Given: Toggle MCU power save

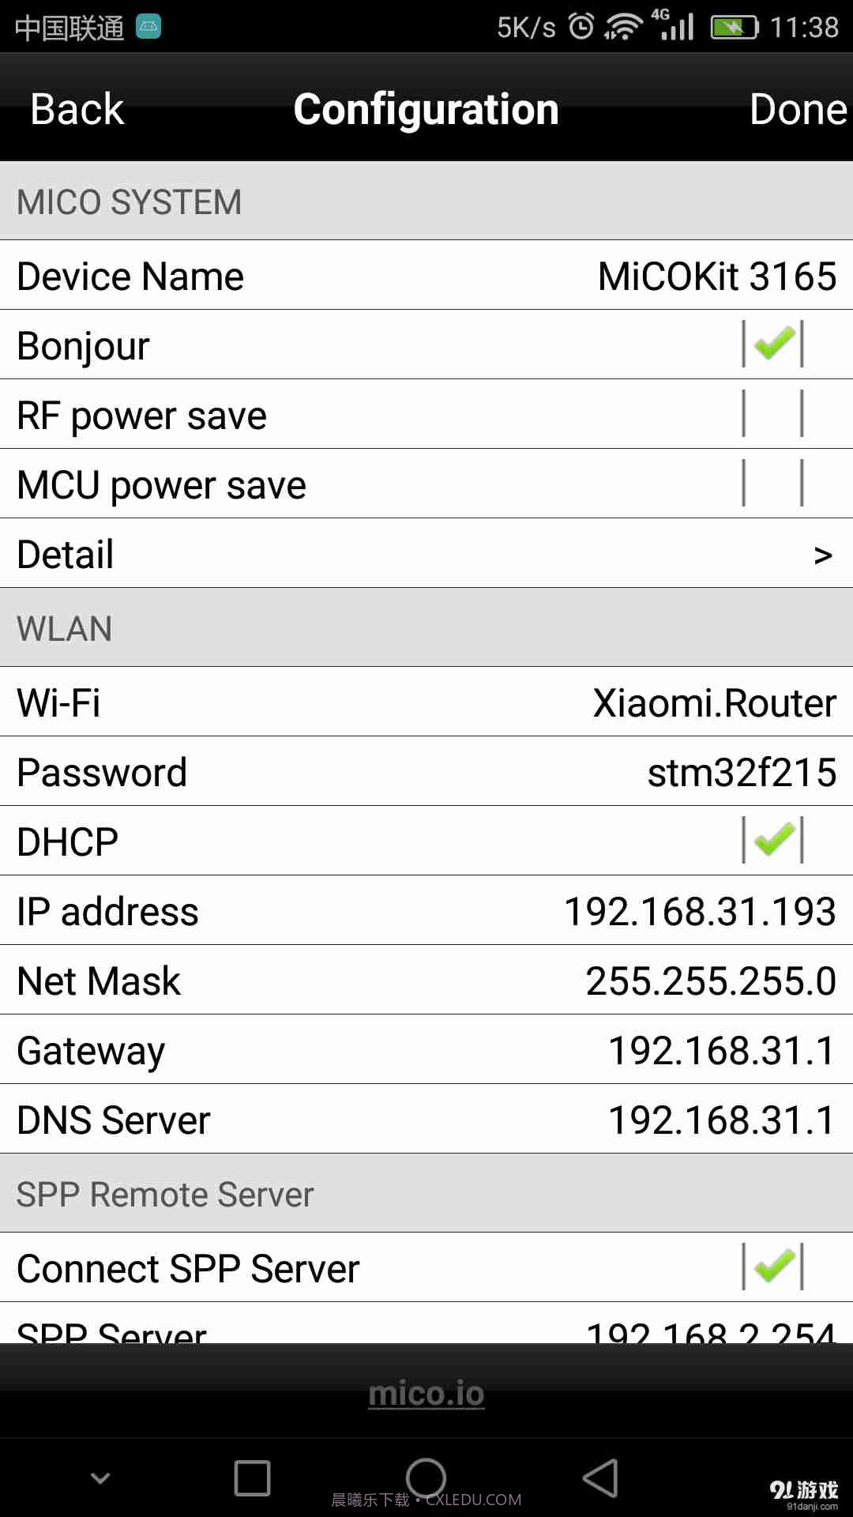Looking at the screenshot, I should point(772,484).
